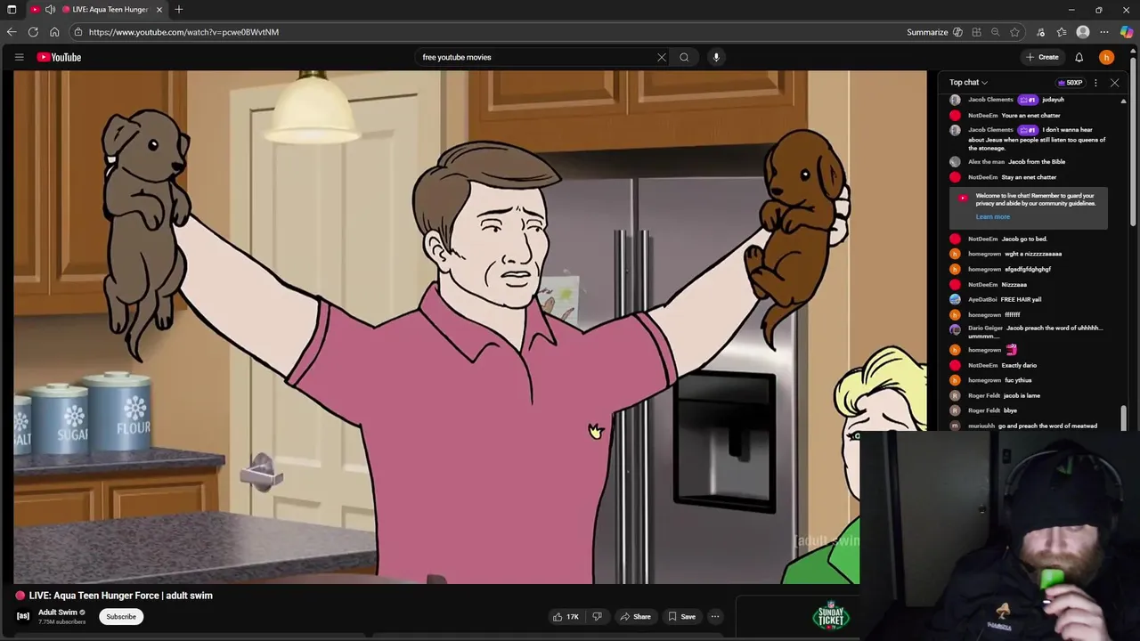The height and width of the screenshot is (641, 1140).
Task: Open the add-app icon in the address bar
Action: pos(976,32)
